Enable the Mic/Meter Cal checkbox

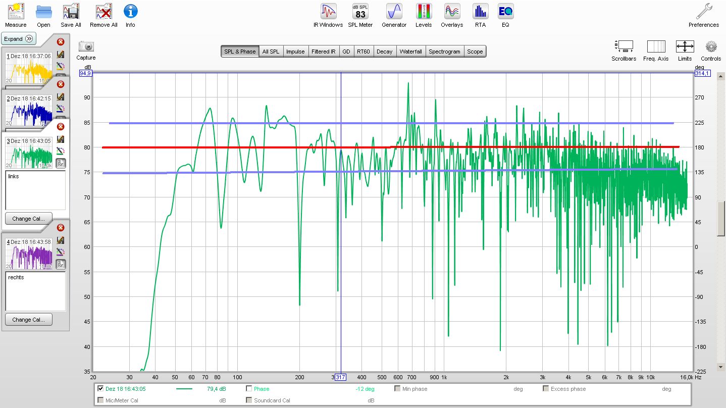coord(100,400)
